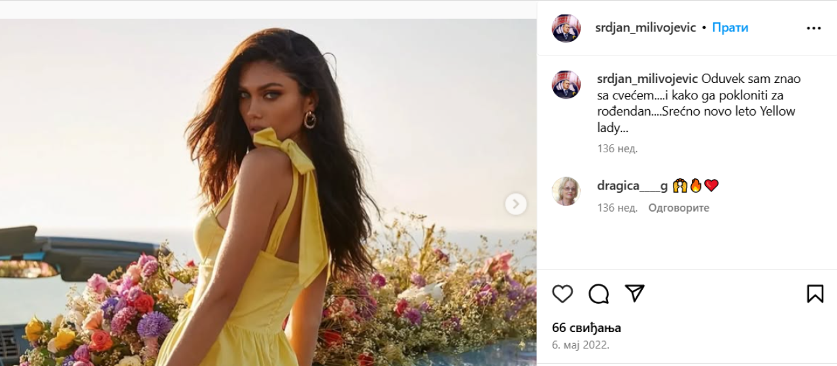Save the post with the bookmark icon

(815, 293)
